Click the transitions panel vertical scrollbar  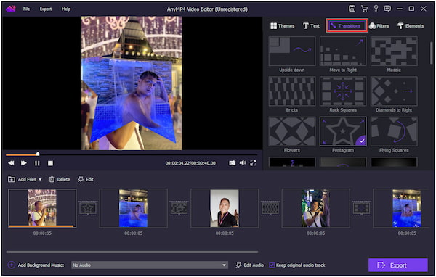(431, 53)
